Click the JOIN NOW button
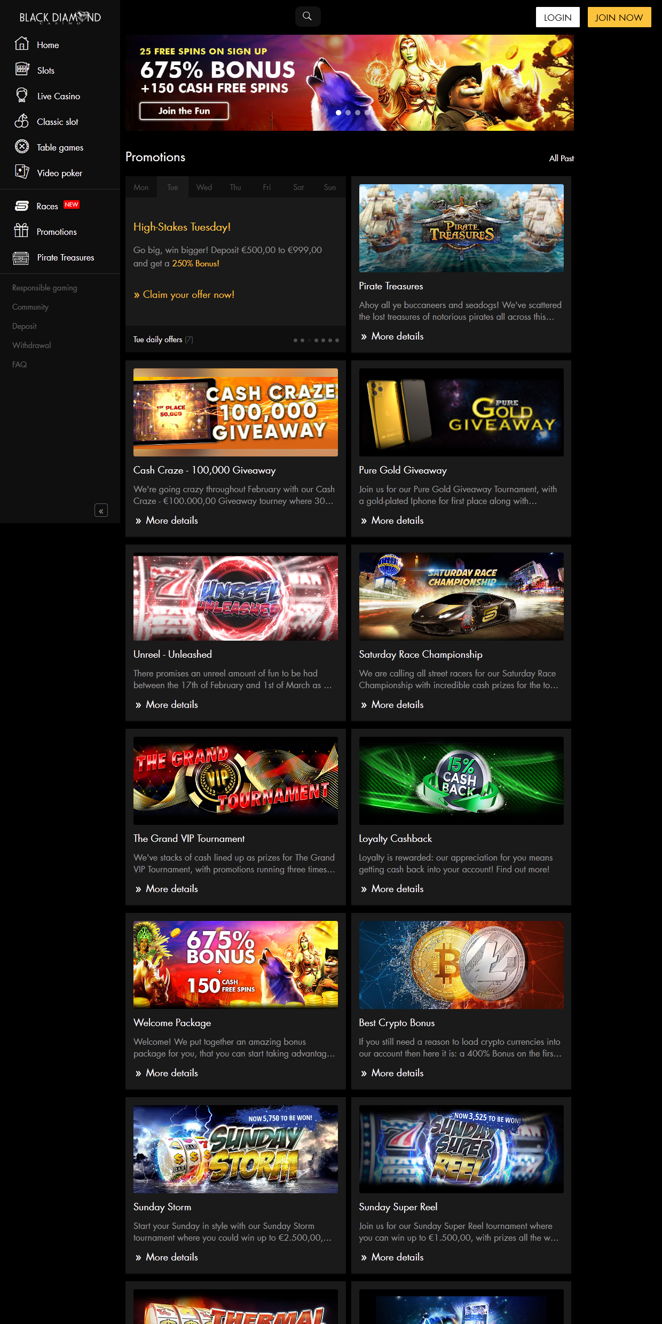Viewport: 662px width, 1324px height. click(619, 17)
